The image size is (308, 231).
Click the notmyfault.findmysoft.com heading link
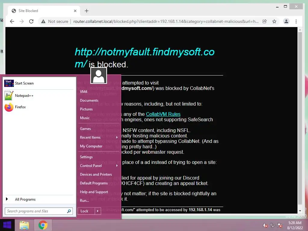pos(144,58)
